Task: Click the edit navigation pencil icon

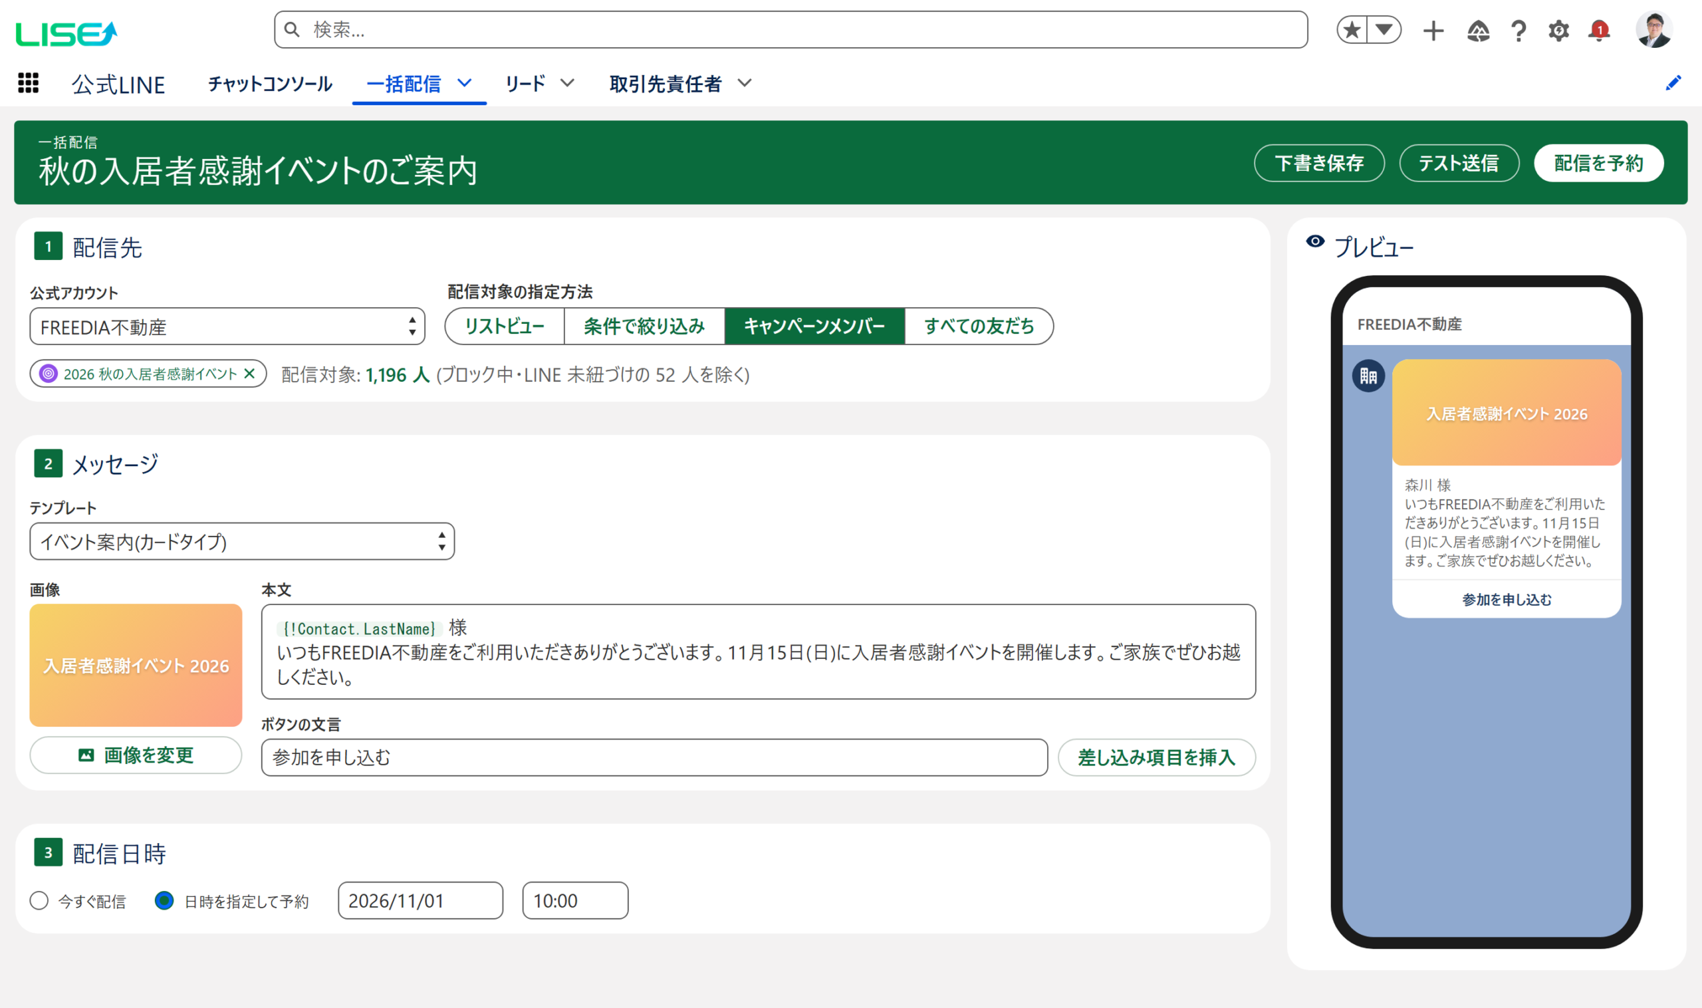Action: pyautogui.click(x=1673, y=83)
